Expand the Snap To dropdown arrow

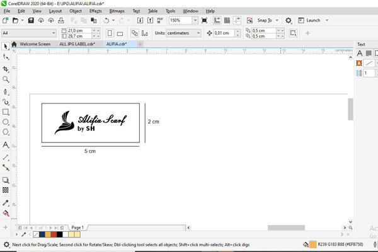[x=277, y=20]
